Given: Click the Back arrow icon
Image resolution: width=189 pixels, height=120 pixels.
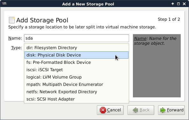Looking at the screenshot, I should click(x=135, y=110).
